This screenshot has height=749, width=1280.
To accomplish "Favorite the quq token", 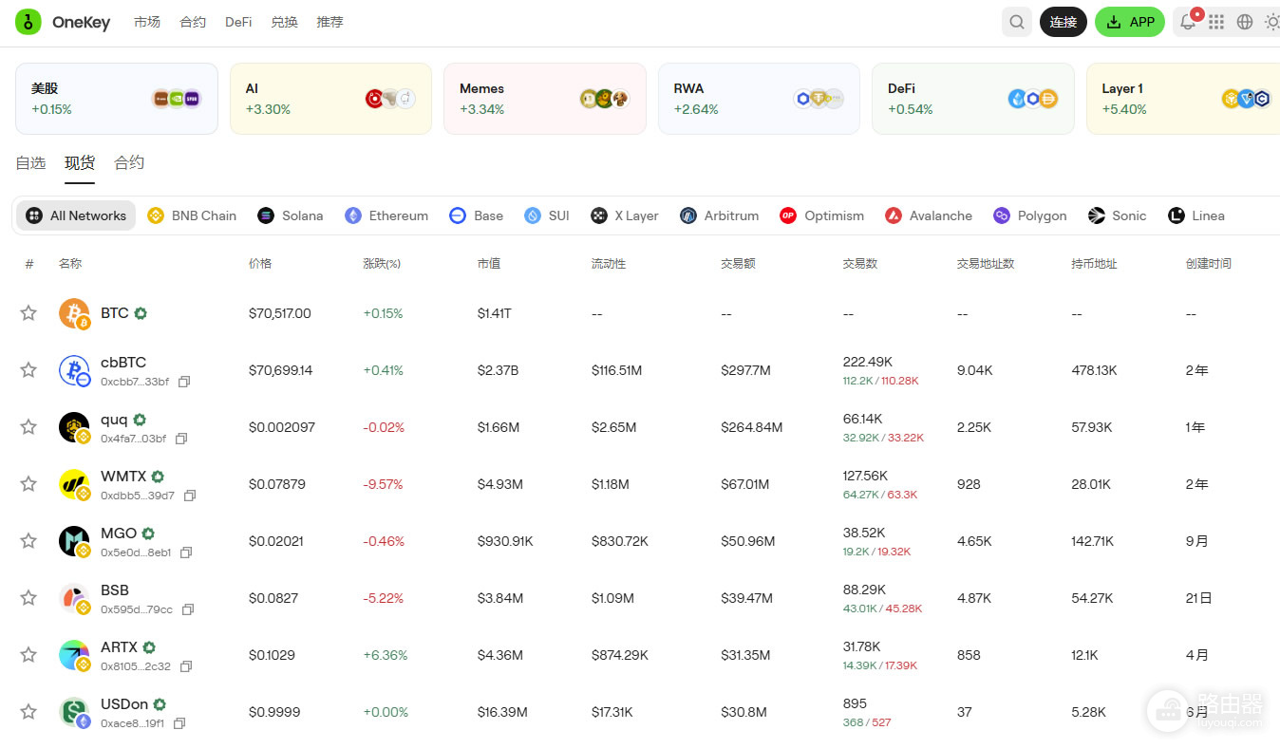I will pos(28,427).
